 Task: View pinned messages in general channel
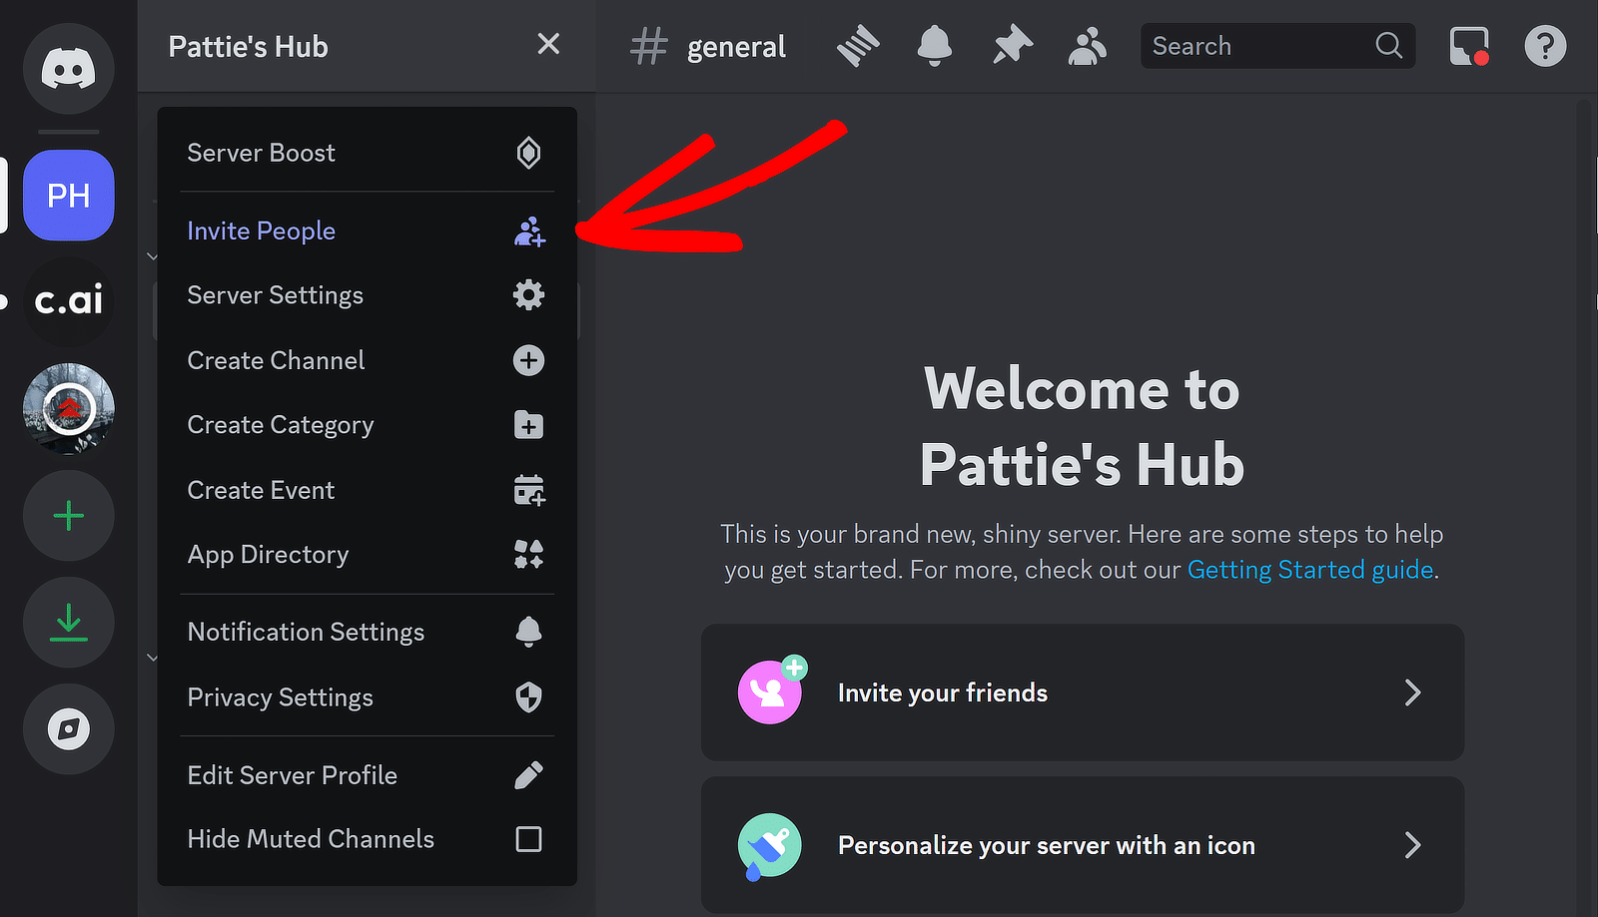coord(1012,46)
